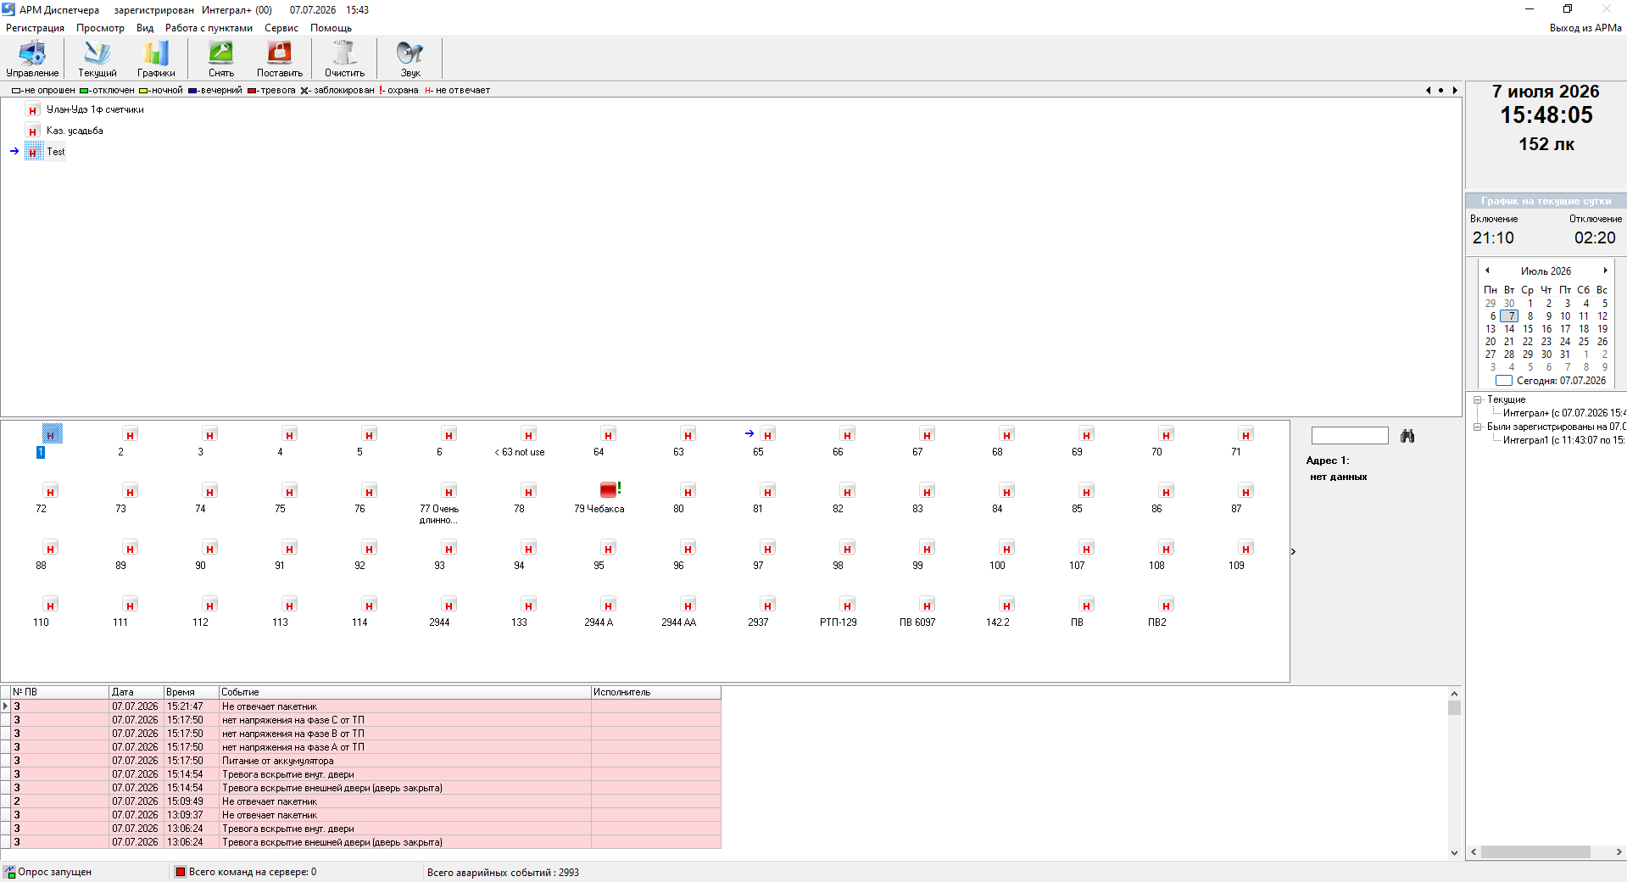
Task: Collapse the Текущие tree node
Action: (1477, 399)
